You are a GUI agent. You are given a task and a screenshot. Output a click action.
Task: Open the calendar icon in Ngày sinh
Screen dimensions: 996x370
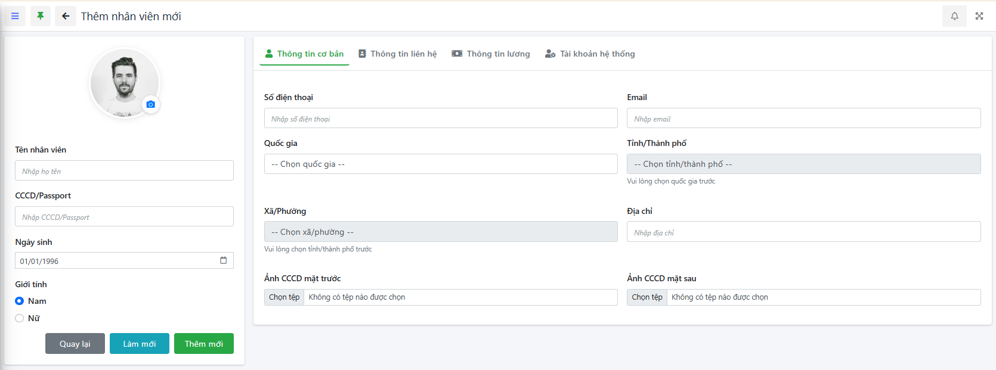pyautogui.click(x=224, y=260)
